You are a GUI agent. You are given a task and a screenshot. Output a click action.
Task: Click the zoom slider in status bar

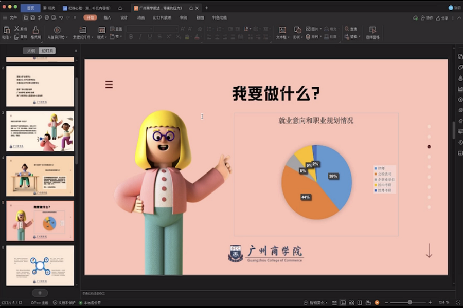[409, 302]
